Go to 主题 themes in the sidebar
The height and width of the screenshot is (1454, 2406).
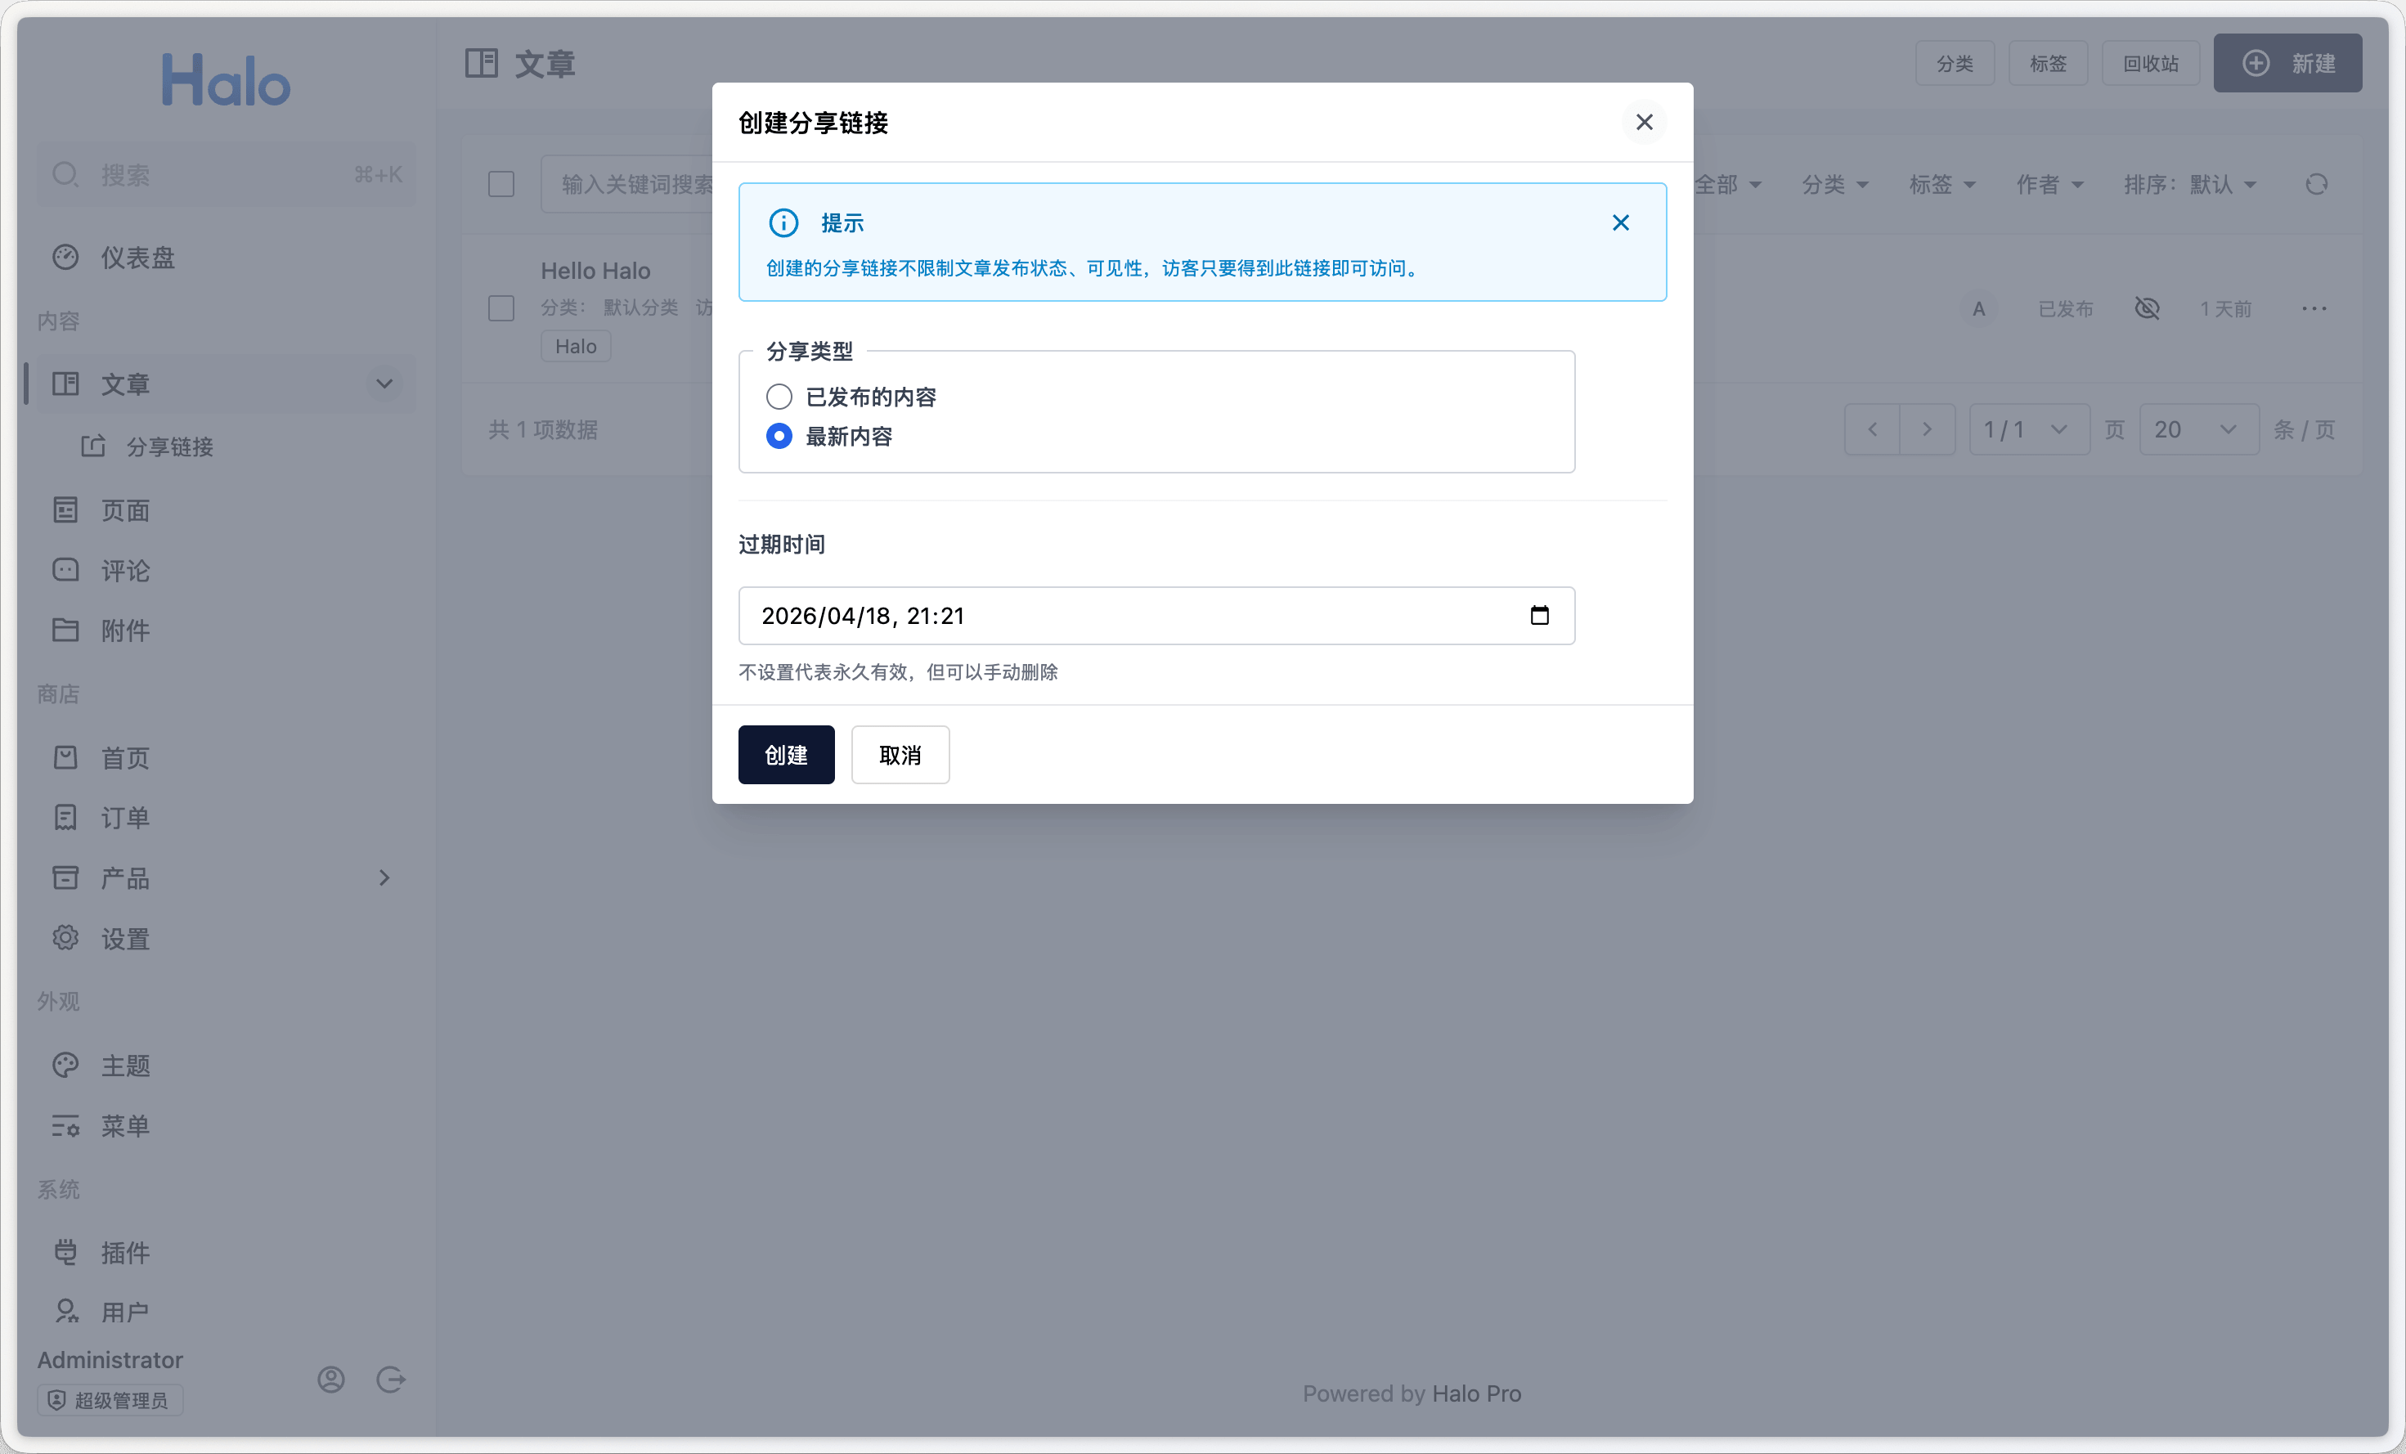(x=125, y=1065)
